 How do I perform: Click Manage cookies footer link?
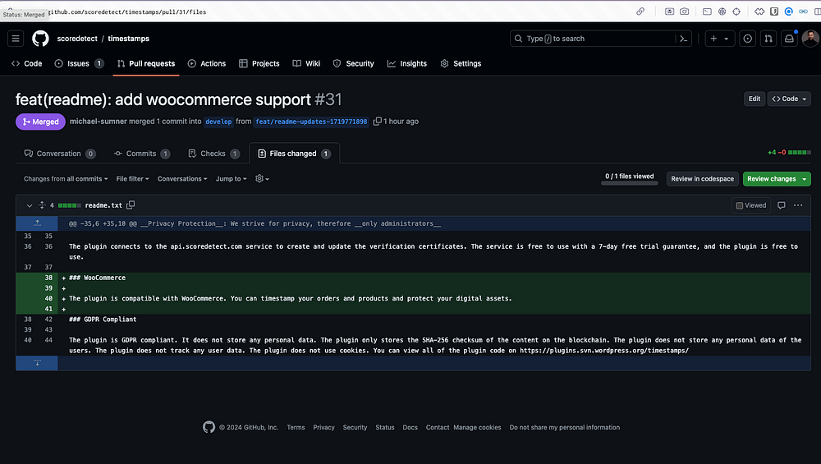click(477, 427)
